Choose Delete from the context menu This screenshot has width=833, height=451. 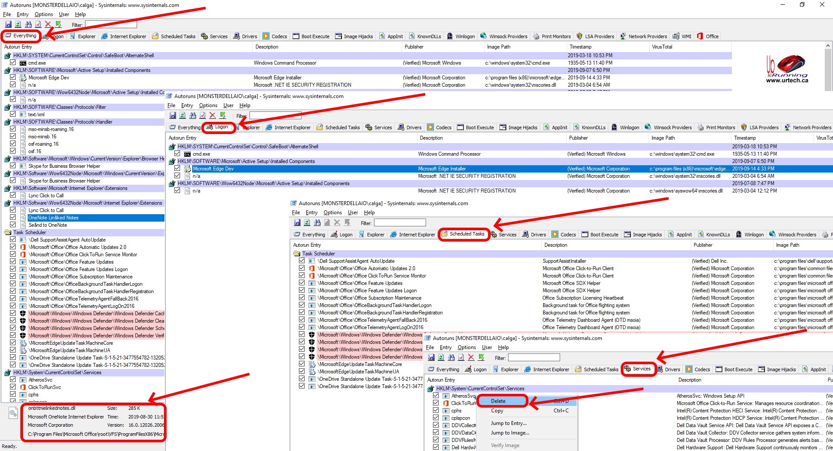click(498, 401)
